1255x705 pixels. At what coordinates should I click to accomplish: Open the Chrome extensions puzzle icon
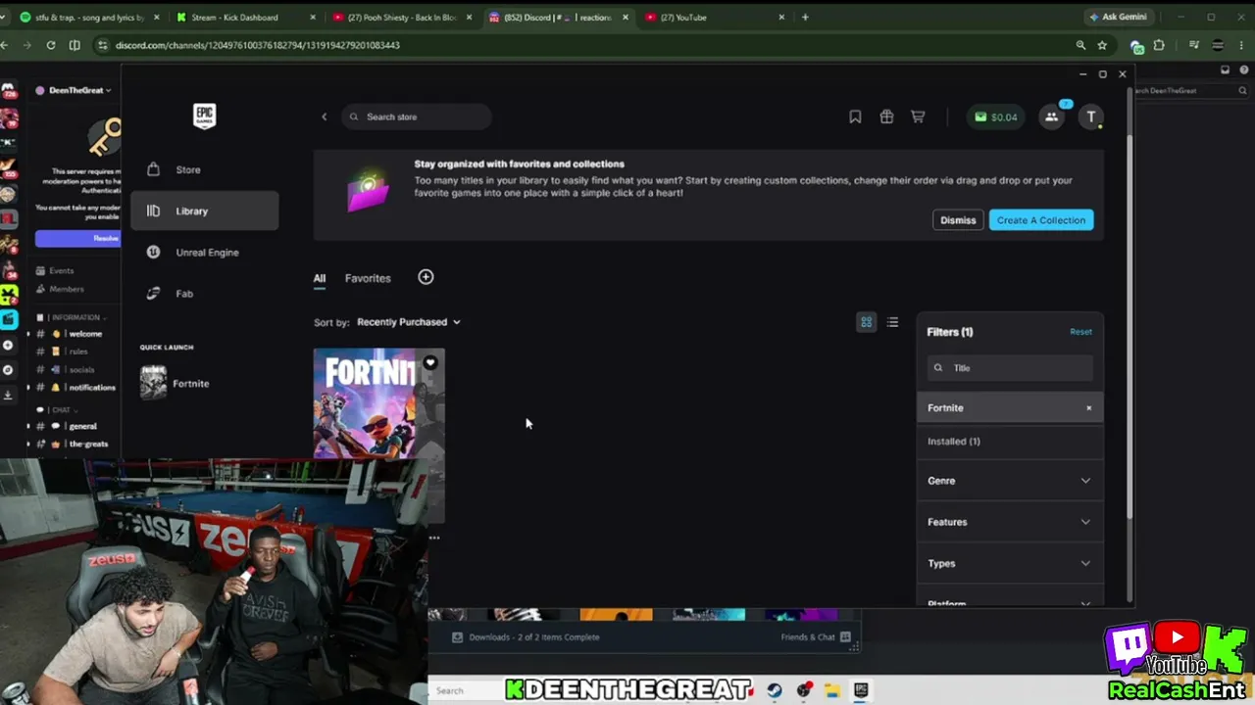(x=1159, y=45)
